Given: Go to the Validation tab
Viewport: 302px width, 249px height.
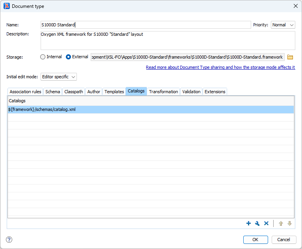Looking at the screenshot, I should [x=191, y=92].
